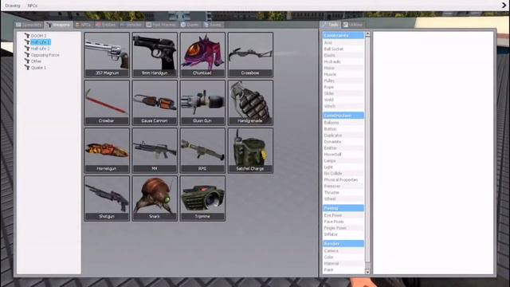Collapse the Construction tool section
Image resolution: width=510 pixels, height=287 pixels.
point(343,116)
